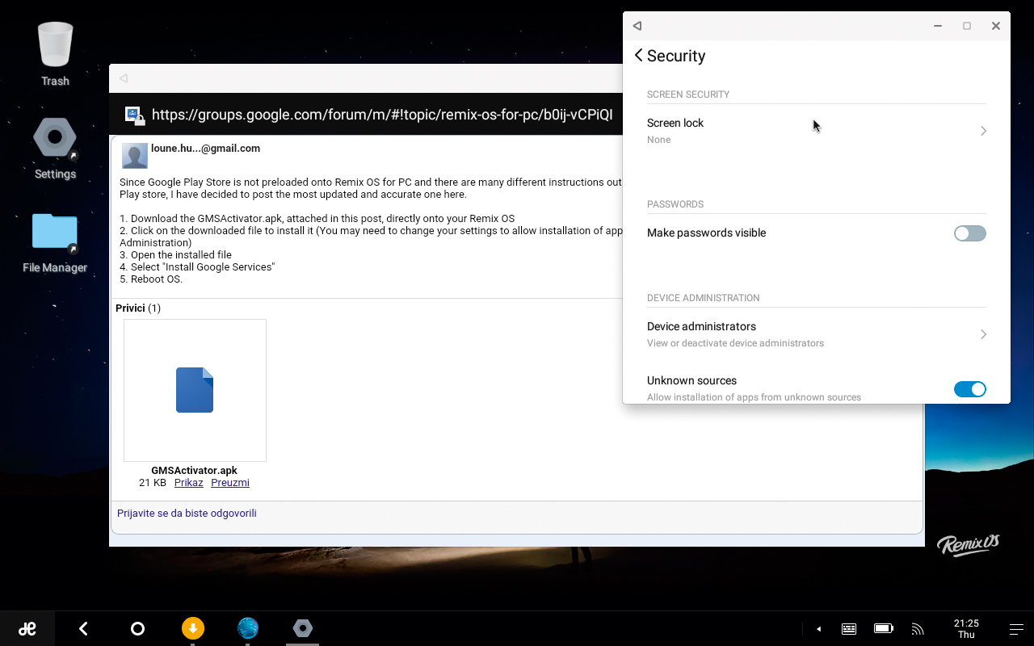The width and height of the screenshot is (1034, 646).
Task: Collapse the system tray with the arrow
Action: (x=818, y=628)
